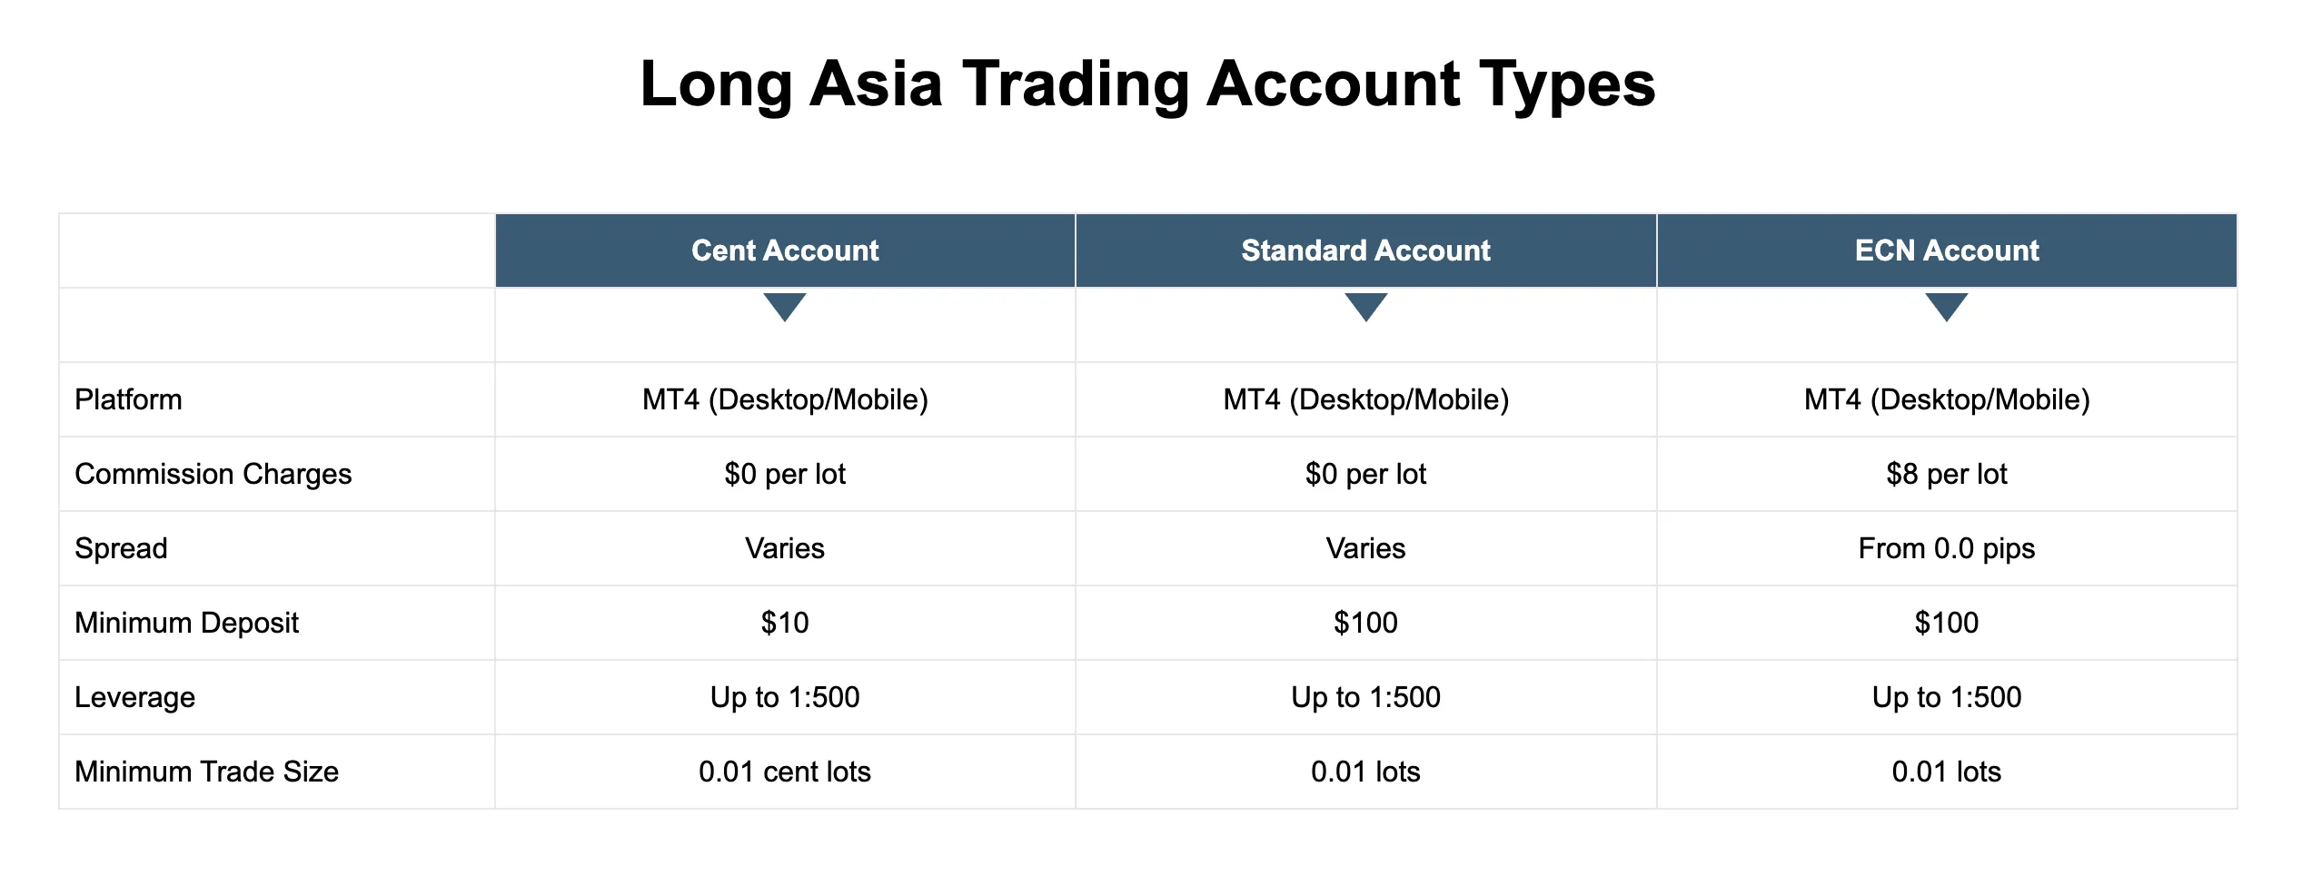The height and width of the screenshot is (895, 2302).
Task: Click the triangle under Cent Account
Action: [785, 307]
